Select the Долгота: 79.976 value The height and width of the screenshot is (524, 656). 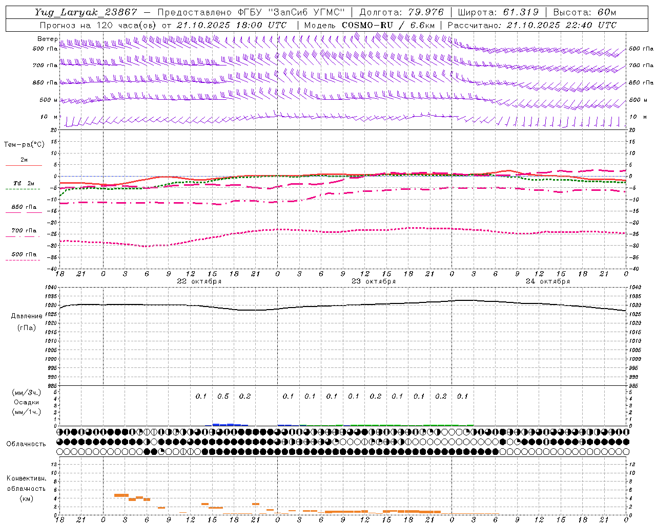401,12
